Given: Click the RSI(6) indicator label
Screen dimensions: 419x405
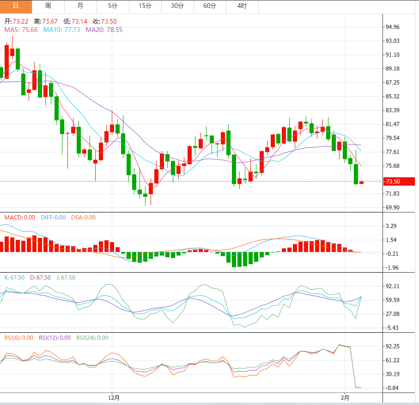Looking at the screenshot, I should pos(18,338).
